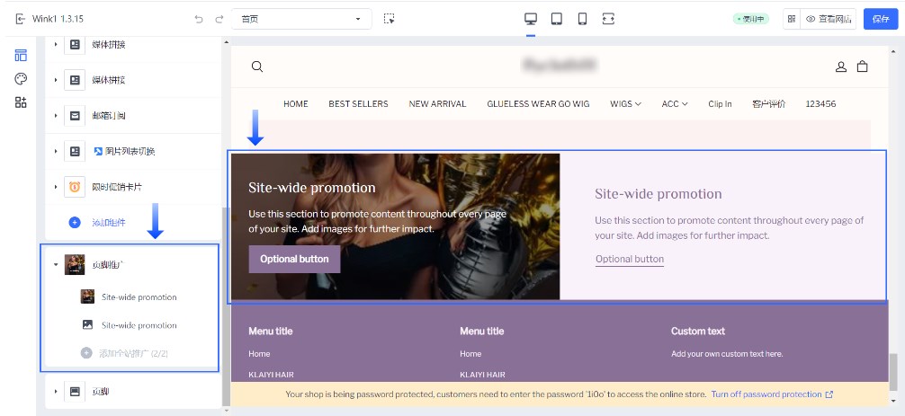Expand the 页脚 section
This screenshot has height=416, width=905.
55,392
